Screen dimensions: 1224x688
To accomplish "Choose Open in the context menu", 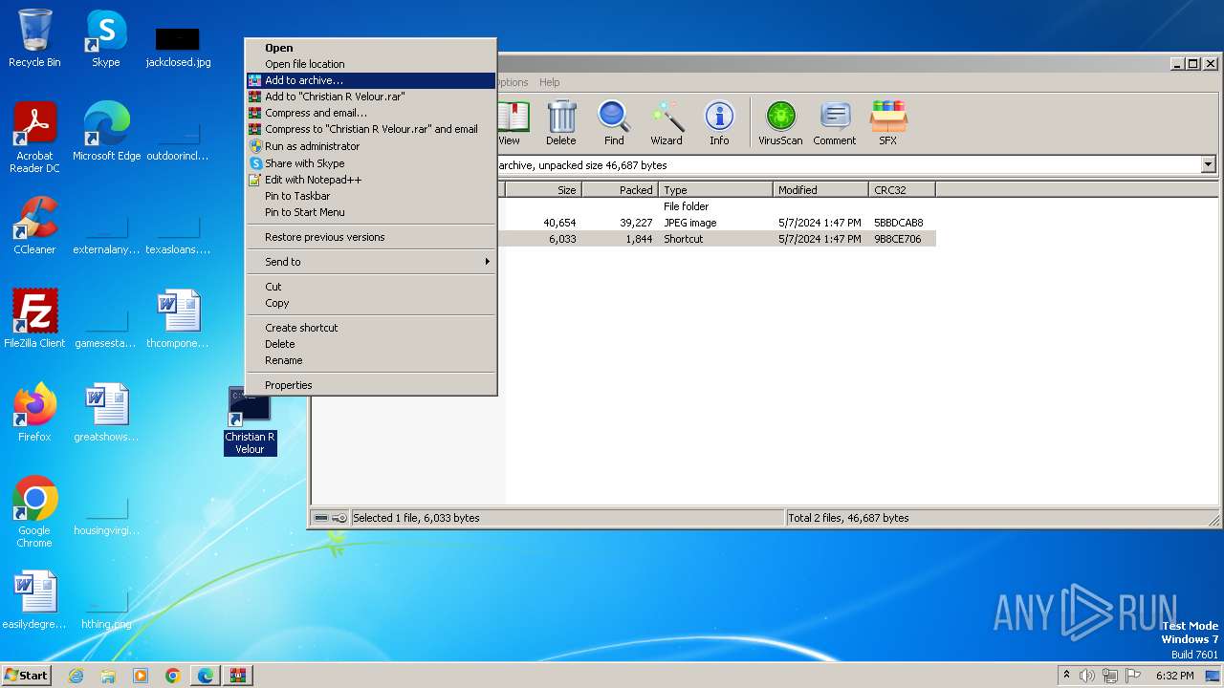I will (x=370, y=48).
